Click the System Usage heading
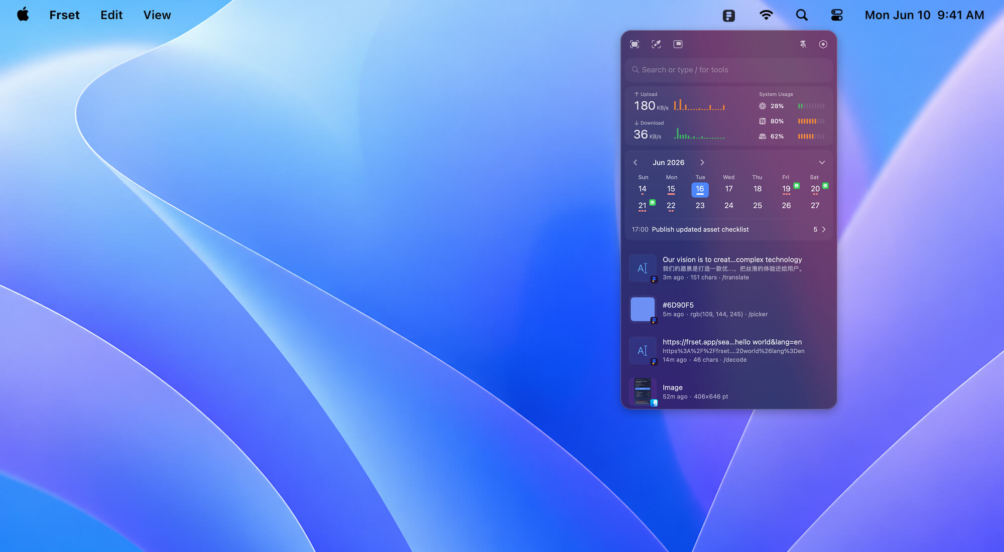Screen dimensions: 1004x552 coord(776,94)
